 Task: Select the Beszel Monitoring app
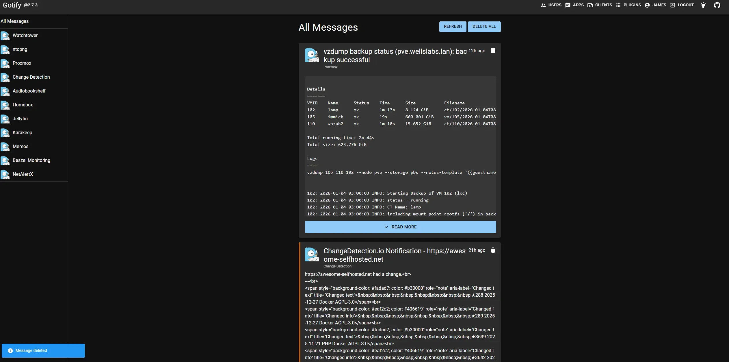click(x=34, y=160)
